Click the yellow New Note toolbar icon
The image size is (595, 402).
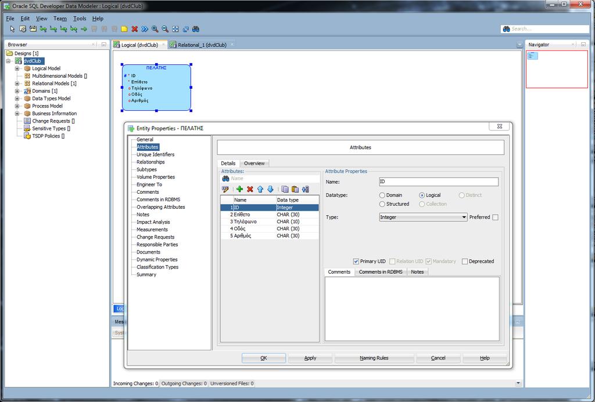(x=124, y=29)
